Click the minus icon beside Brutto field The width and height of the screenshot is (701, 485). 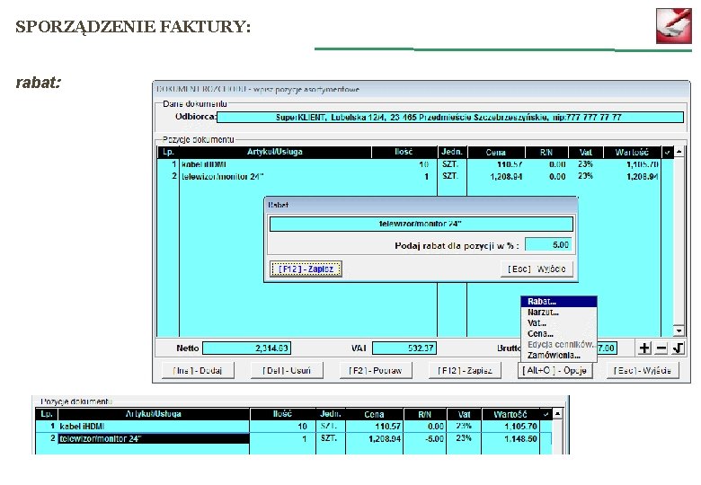click(x=661, y=348)
